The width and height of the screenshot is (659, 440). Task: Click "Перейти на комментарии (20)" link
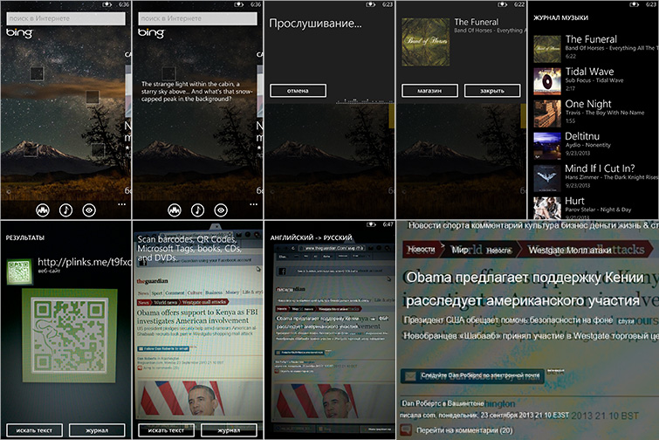(464, 430)
